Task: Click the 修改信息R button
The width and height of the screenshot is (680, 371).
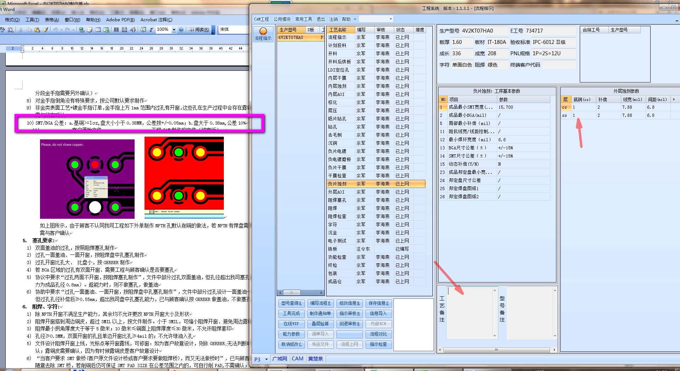Action: 349,303
